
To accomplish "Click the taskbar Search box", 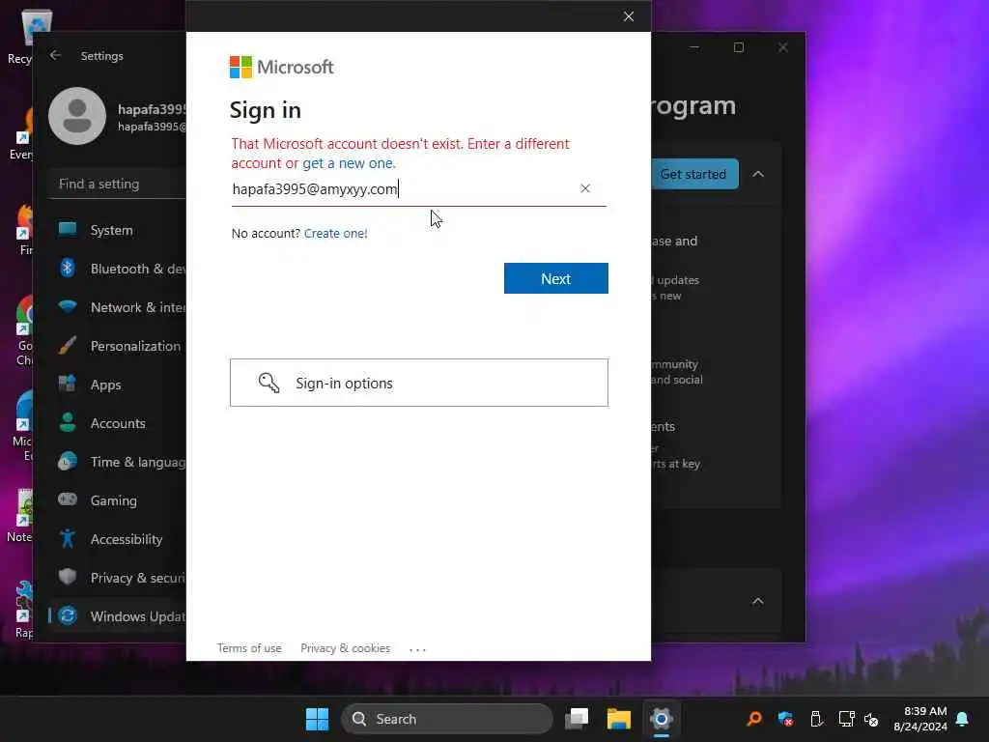I will [447, 719].
